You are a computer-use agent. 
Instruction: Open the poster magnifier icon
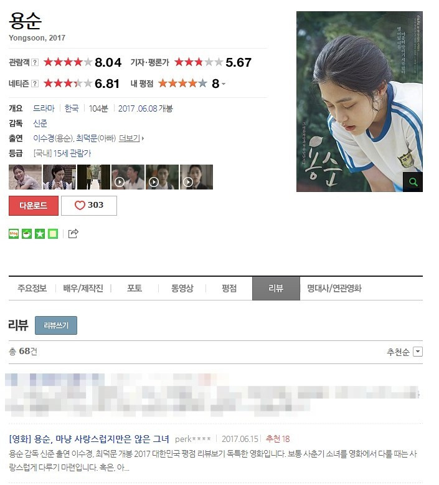pos(413,182)
